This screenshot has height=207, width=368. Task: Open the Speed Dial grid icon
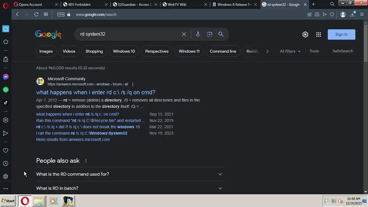coord(46,14)
